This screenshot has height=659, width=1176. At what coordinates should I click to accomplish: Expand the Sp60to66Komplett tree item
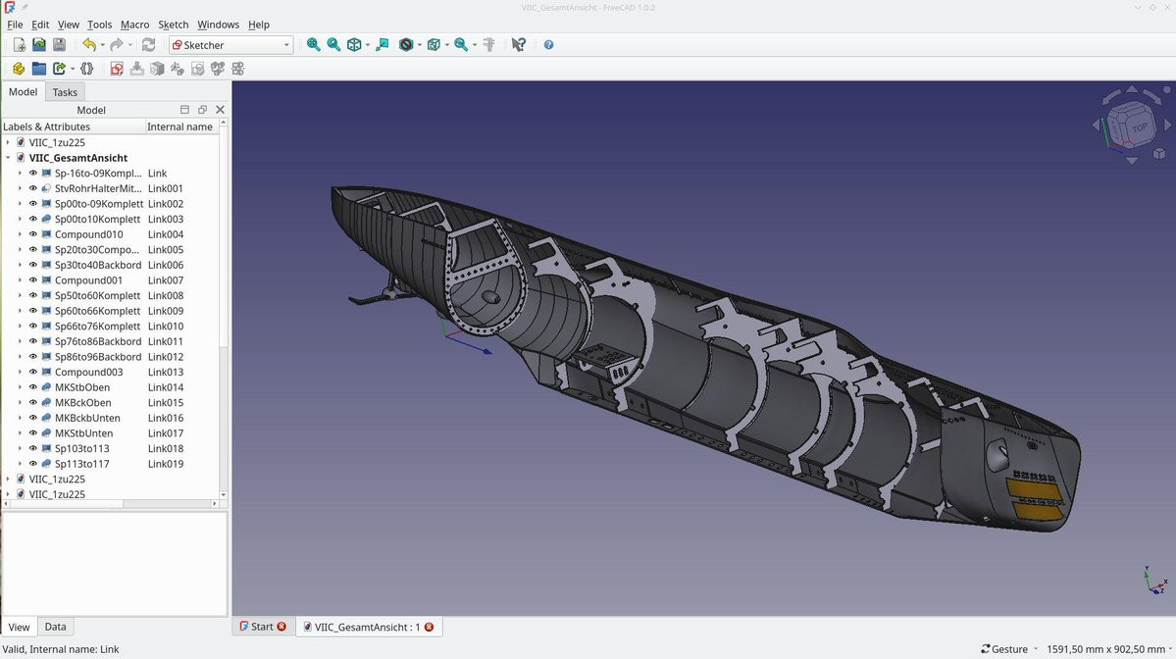20,311
